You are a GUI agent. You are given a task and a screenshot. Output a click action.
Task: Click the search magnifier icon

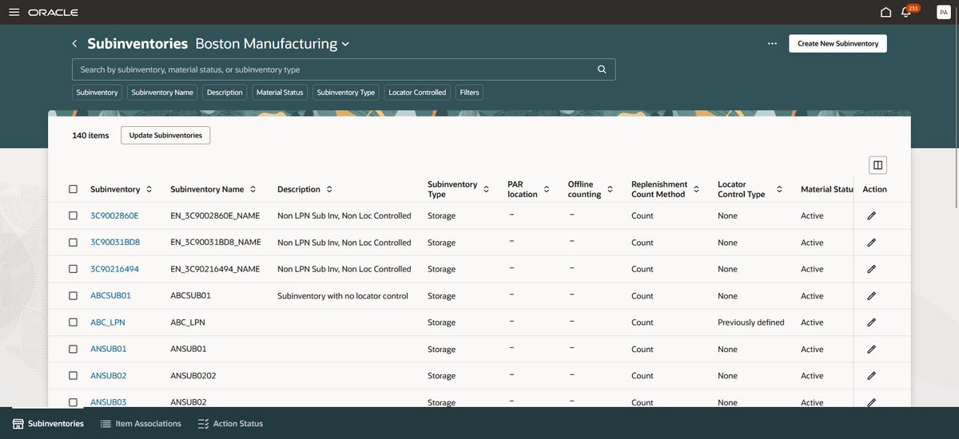coord(602,69)
